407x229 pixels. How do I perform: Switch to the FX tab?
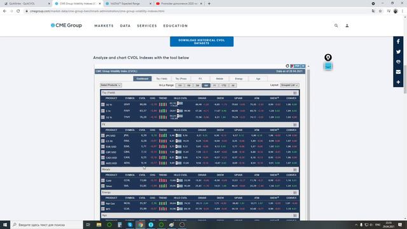click(x=200, y=79)
